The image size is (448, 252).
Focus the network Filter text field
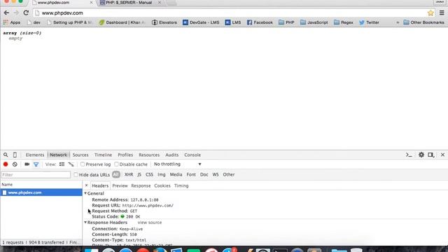pos(36,174)
